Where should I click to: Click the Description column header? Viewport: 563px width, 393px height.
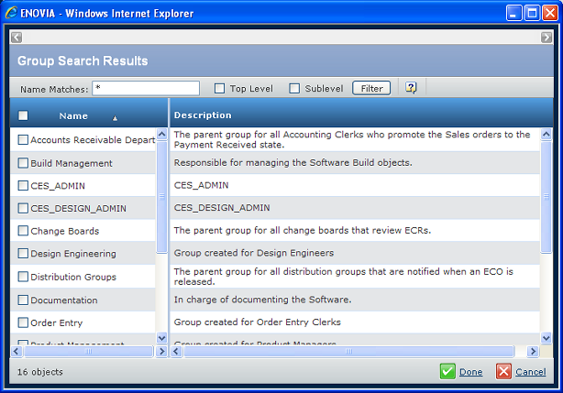pos(203,115)
